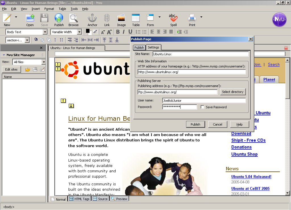Run Spell check icon

173,18
